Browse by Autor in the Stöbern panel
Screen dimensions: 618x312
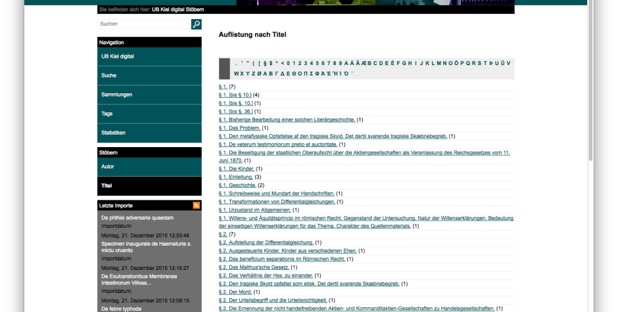(x=149, y=167)
